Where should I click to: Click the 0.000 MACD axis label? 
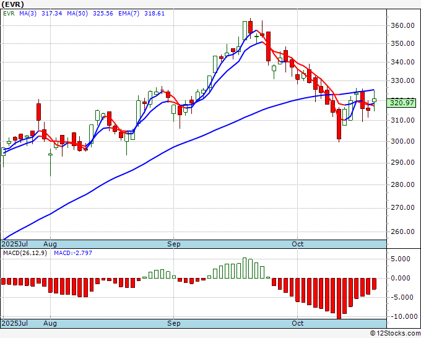pyautogui.click(x=401, y=278)
